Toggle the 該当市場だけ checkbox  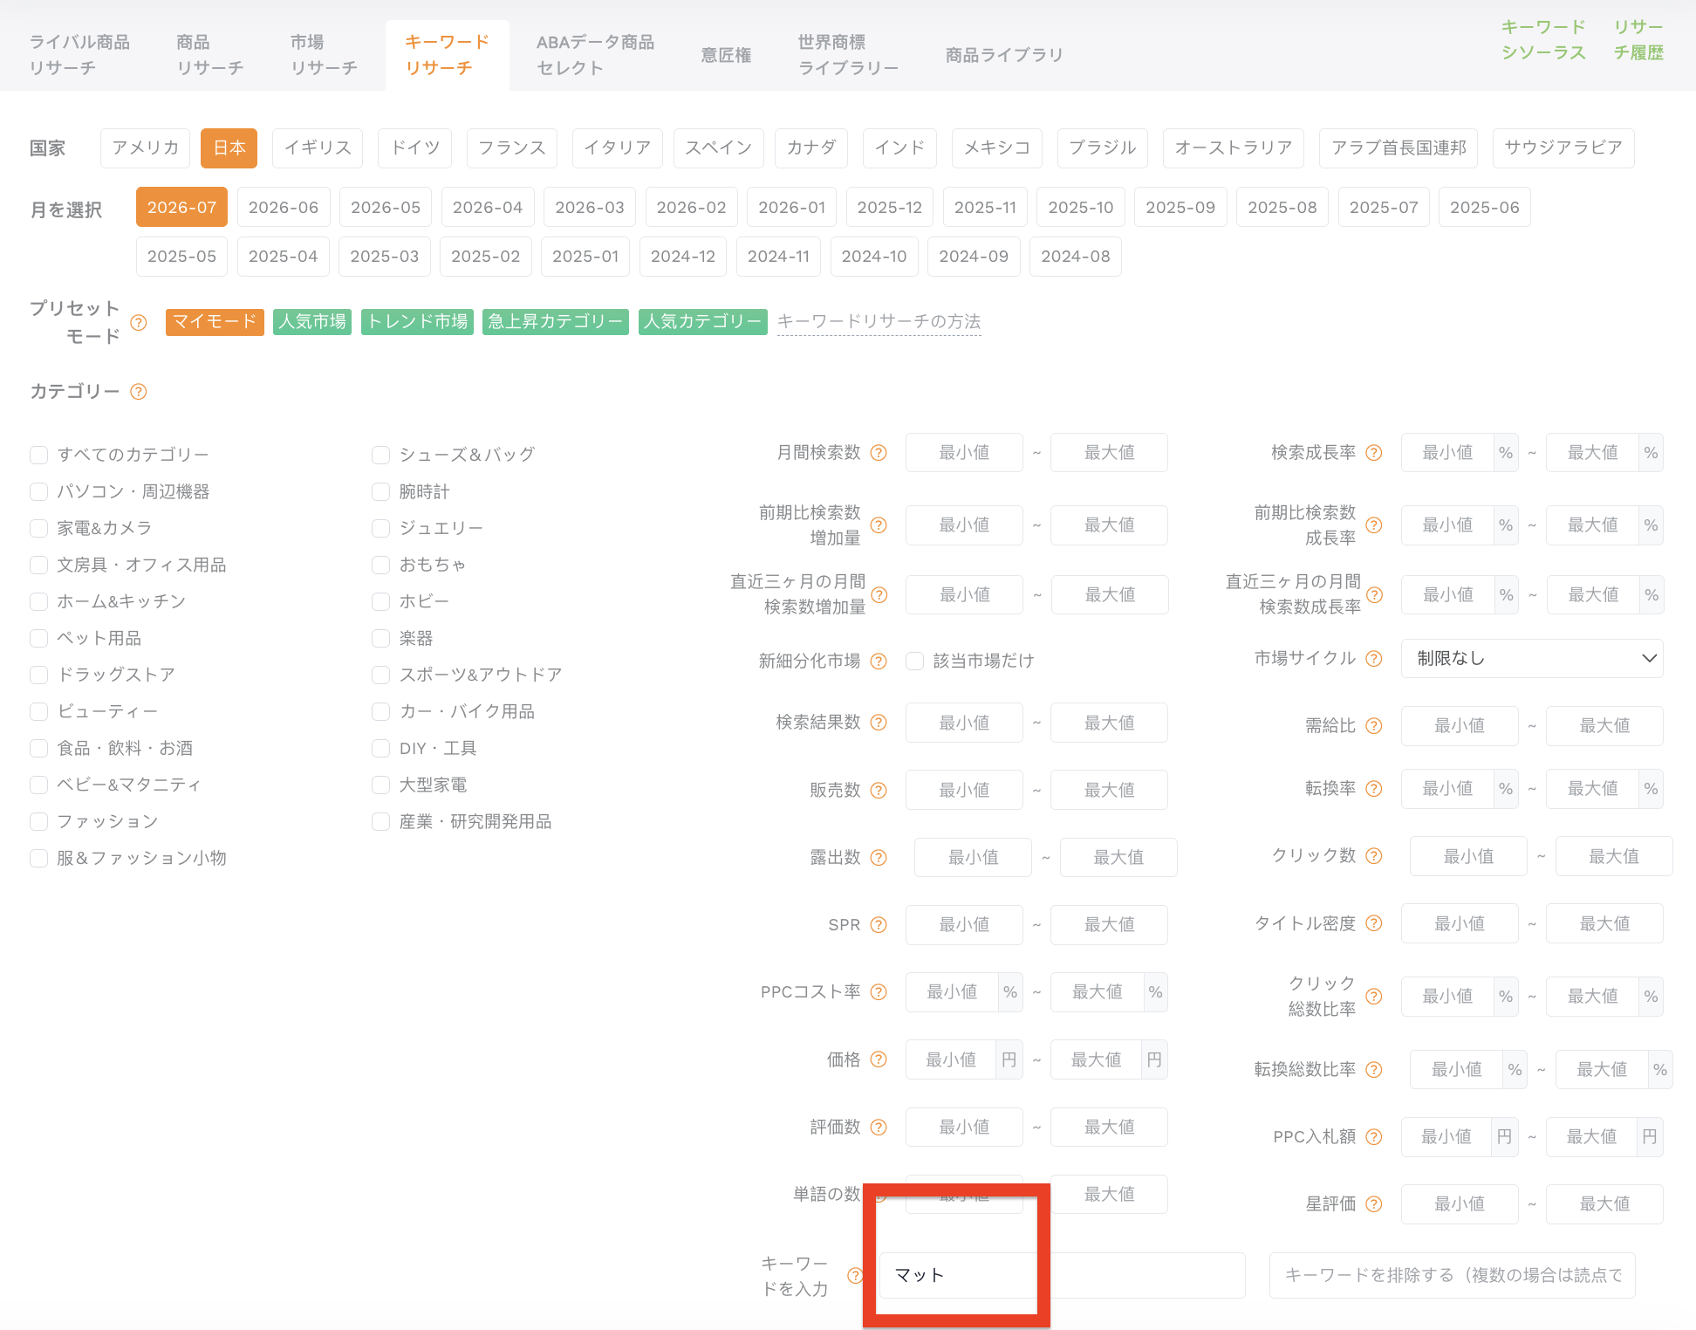pos(914,662)
